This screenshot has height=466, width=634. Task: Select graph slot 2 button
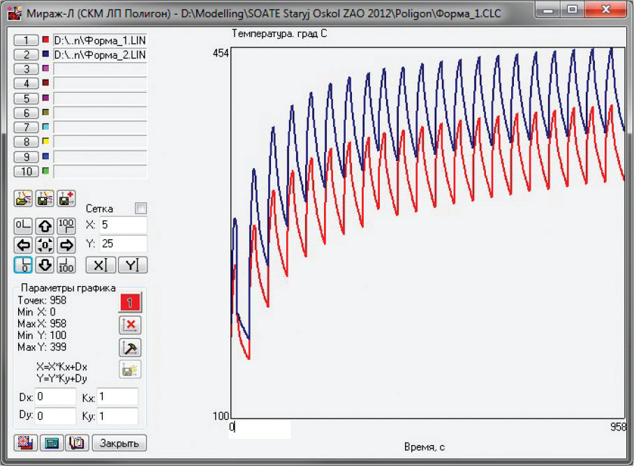[x=27, y=54]
